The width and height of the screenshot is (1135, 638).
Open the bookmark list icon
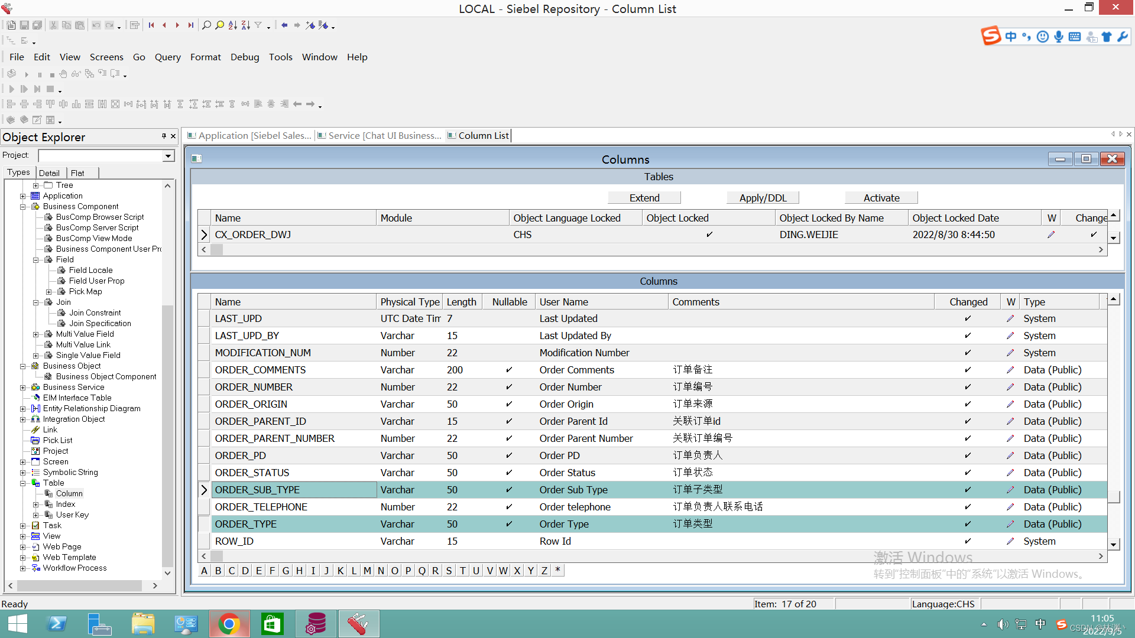pyautogui.click(x=323, y=25)
